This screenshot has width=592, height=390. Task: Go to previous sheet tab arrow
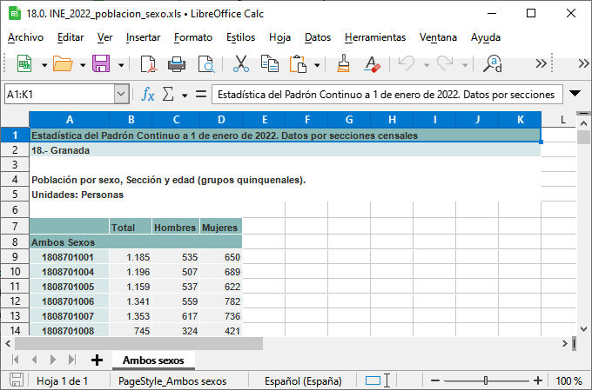(x=34, y=360)
